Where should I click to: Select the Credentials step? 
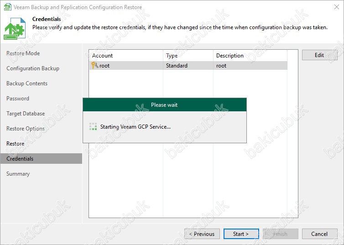pyautogui.click(x=41, y=159)
